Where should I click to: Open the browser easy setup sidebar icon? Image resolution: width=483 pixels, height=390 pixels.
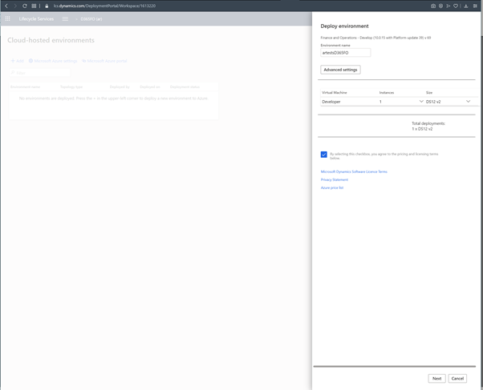(476, 6)
